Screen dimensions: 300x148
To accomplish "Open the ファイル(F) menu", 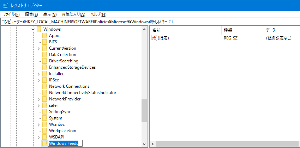I will point(11,14).
